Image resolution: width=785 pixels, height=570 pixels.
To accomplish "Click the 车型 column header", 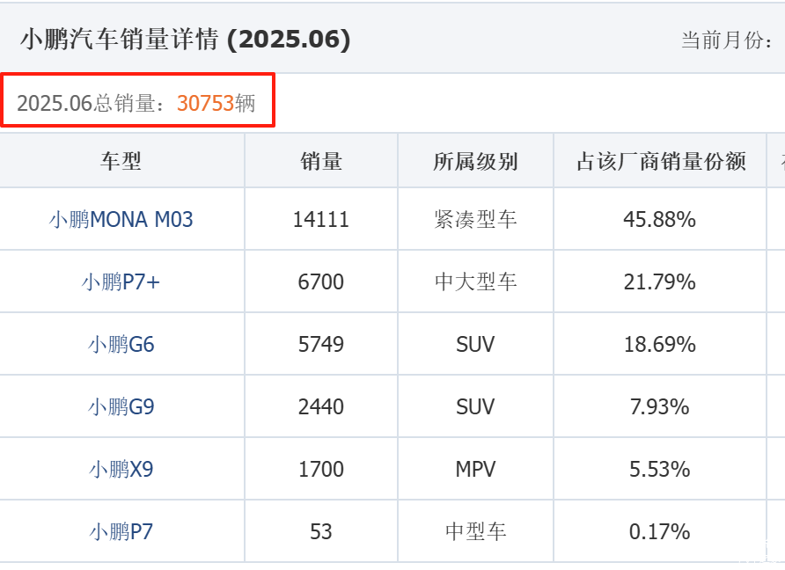I will click(x=121, y=161).
